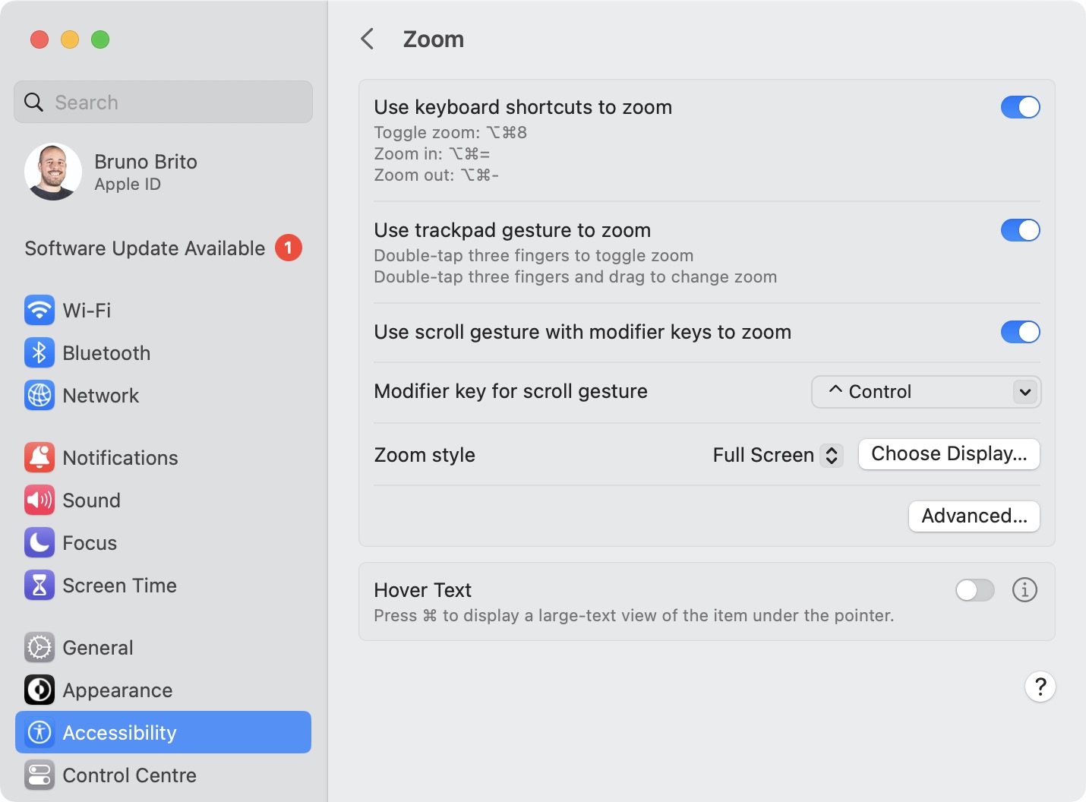The height and width of the screenshot is (802, 1086).
Task: Open Advanced zoom options
Action: 974,516
